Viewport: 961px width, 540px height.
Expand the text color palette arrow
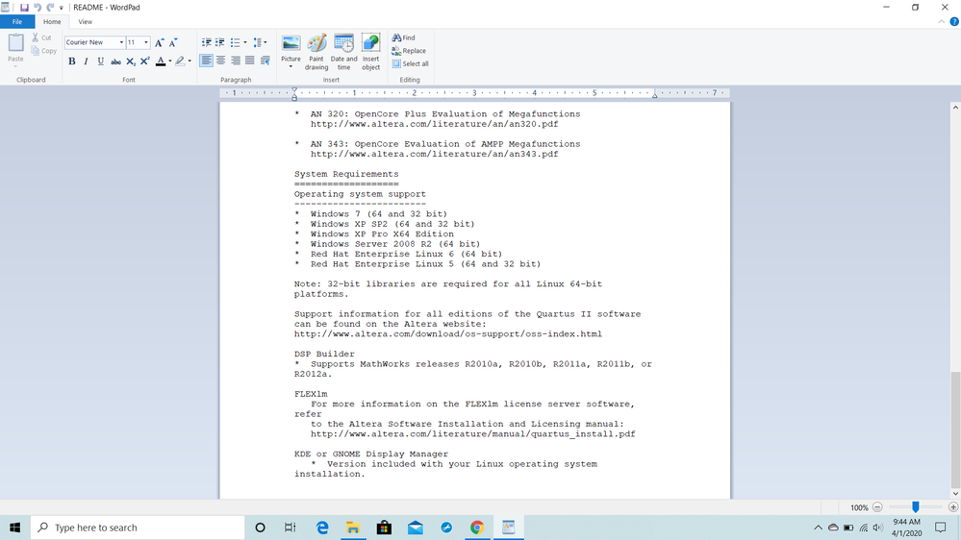click(x=169, y=61)
